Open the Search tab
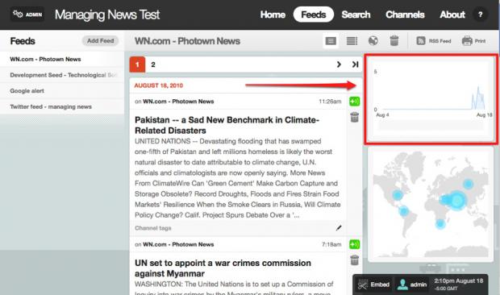Screen dimensions: 500x295 356,15
